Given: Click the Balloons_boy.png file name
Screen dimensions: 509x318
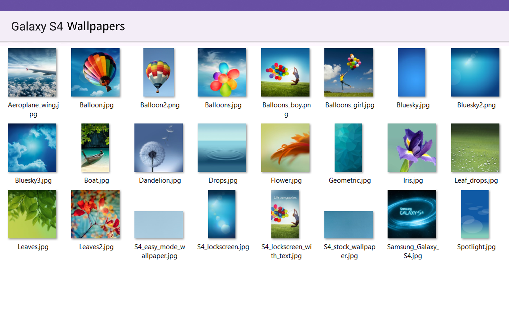Looking at the screenshot, I should [x=286, y=109].
